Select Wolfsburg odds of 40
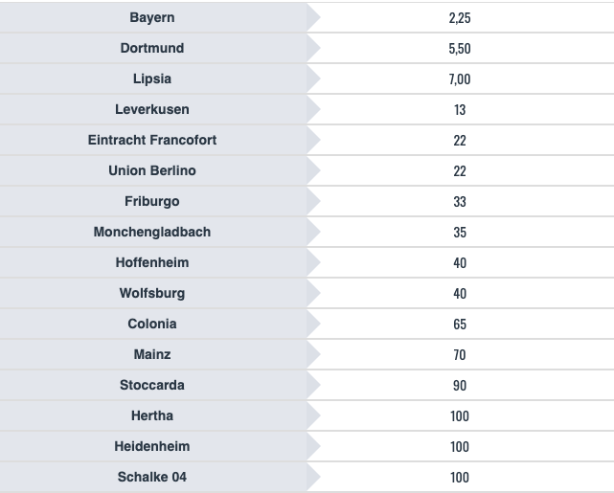614x493 pixels. (460, 294)
